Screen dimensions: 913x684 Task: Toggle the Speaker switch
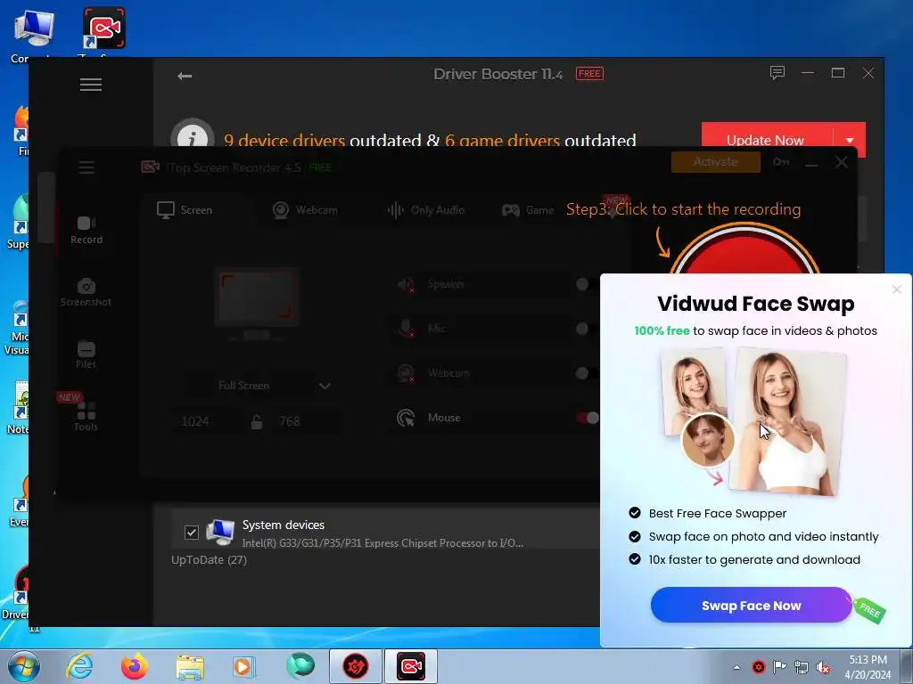(586, 284)
